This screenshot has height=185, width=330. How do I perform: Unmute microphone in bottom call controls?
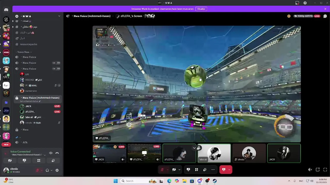click(x=162, y=170)
